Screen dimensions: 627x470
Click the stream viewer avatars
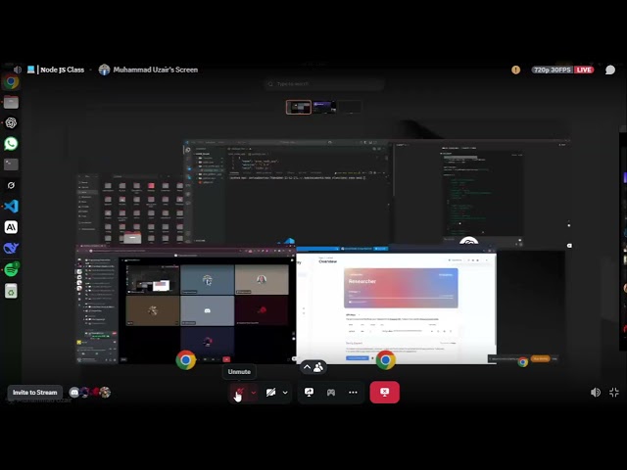[x=90, y=392]
